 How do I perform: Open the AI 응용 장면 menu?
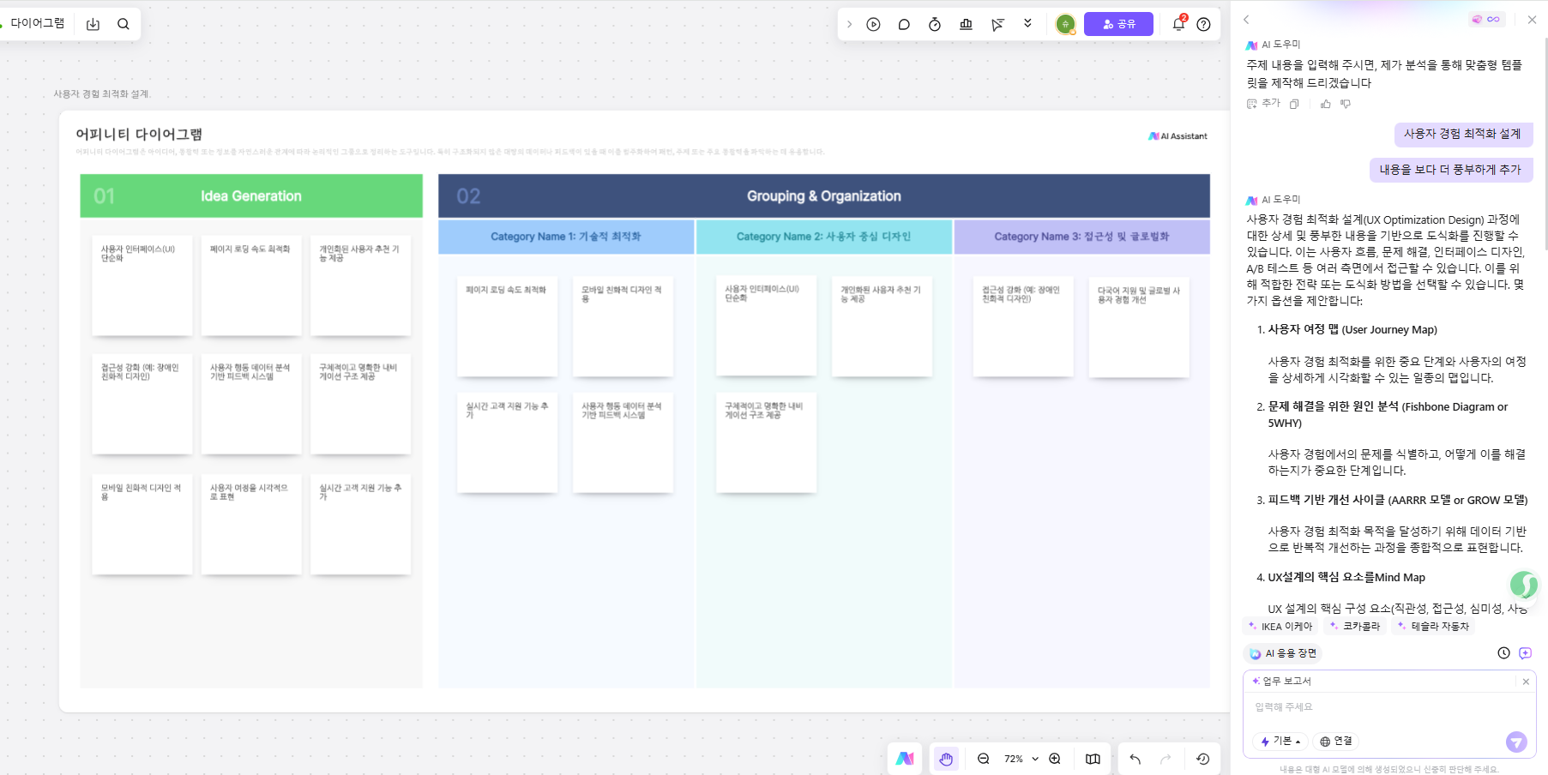pos(1283,653)
